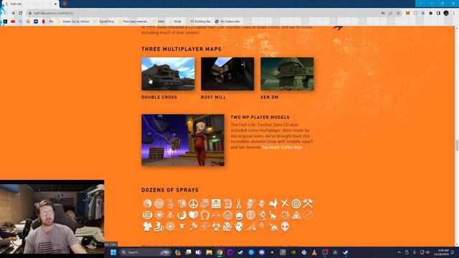This screenshot has height=258, width=459.
Task: Open the Rust Mill map thumbnail
Action: [227, 74]
